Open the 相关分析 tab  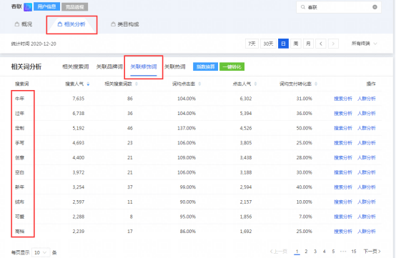point(71,24)
